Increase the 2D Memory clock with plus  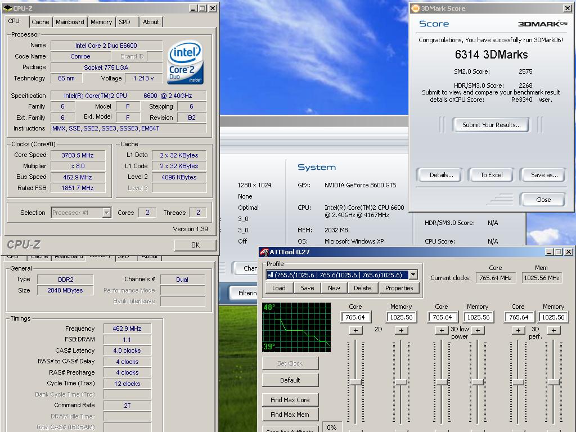(x=401, y=330)
